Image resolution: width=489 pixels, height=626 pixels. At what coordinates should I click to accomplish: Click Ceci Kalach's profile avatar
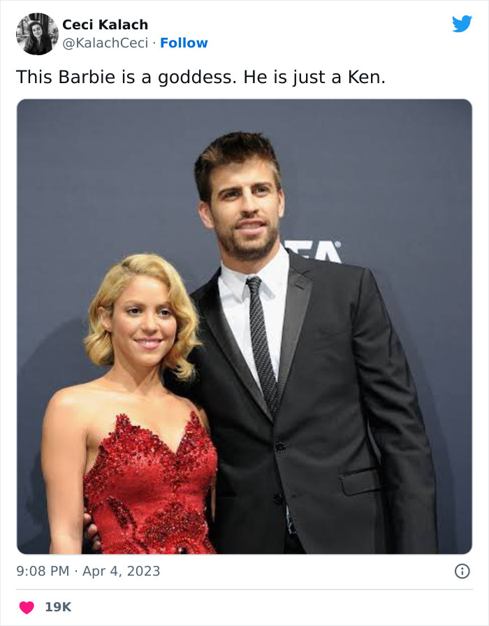36,33
